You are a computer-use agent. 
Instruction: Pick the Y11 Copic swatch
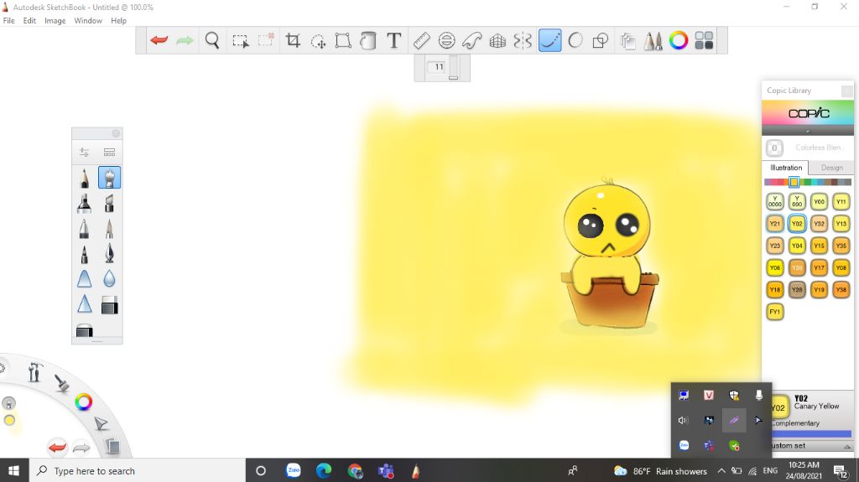tap(841, 201)
